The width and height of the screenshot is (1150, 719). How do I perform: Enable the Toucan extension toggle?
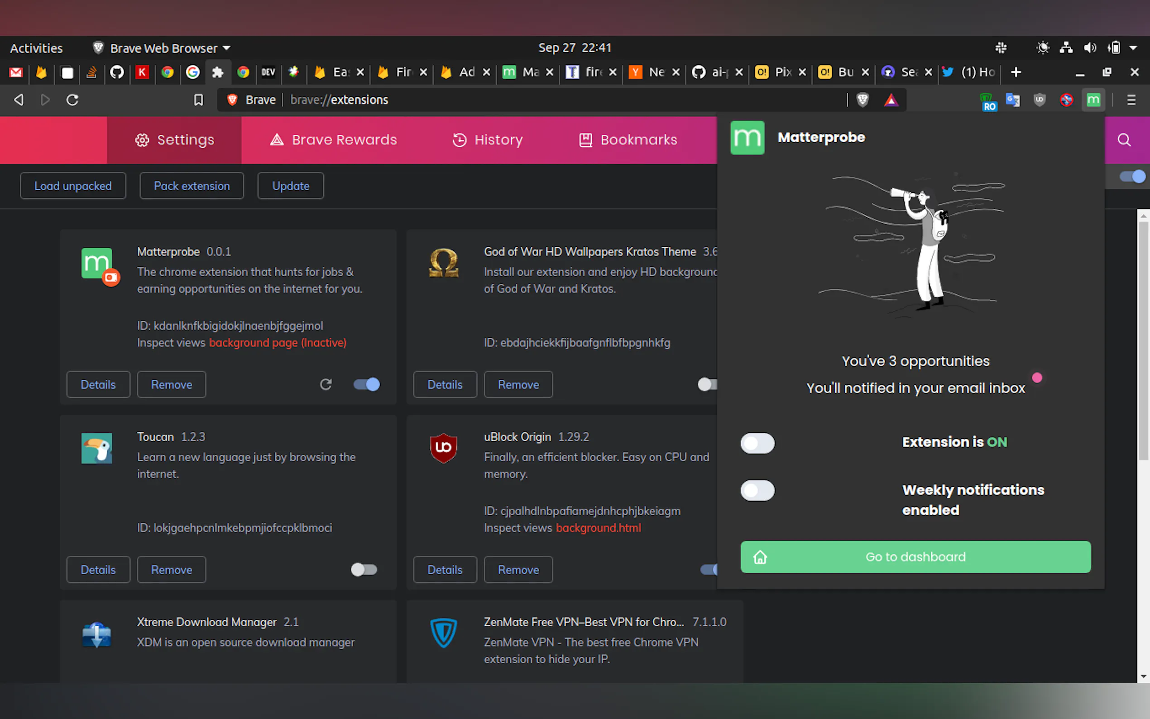[364, 569]
